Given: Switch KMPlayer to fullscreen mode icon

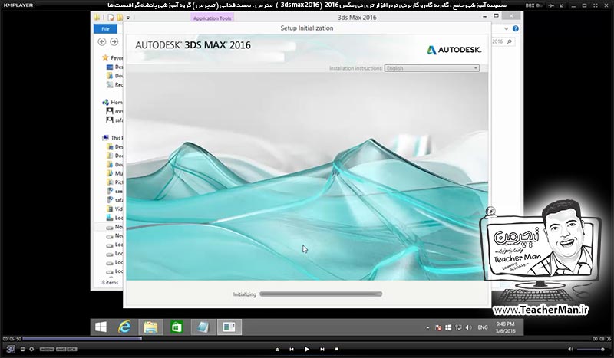Looking at the screenshot, I should (x=595, y=5).
